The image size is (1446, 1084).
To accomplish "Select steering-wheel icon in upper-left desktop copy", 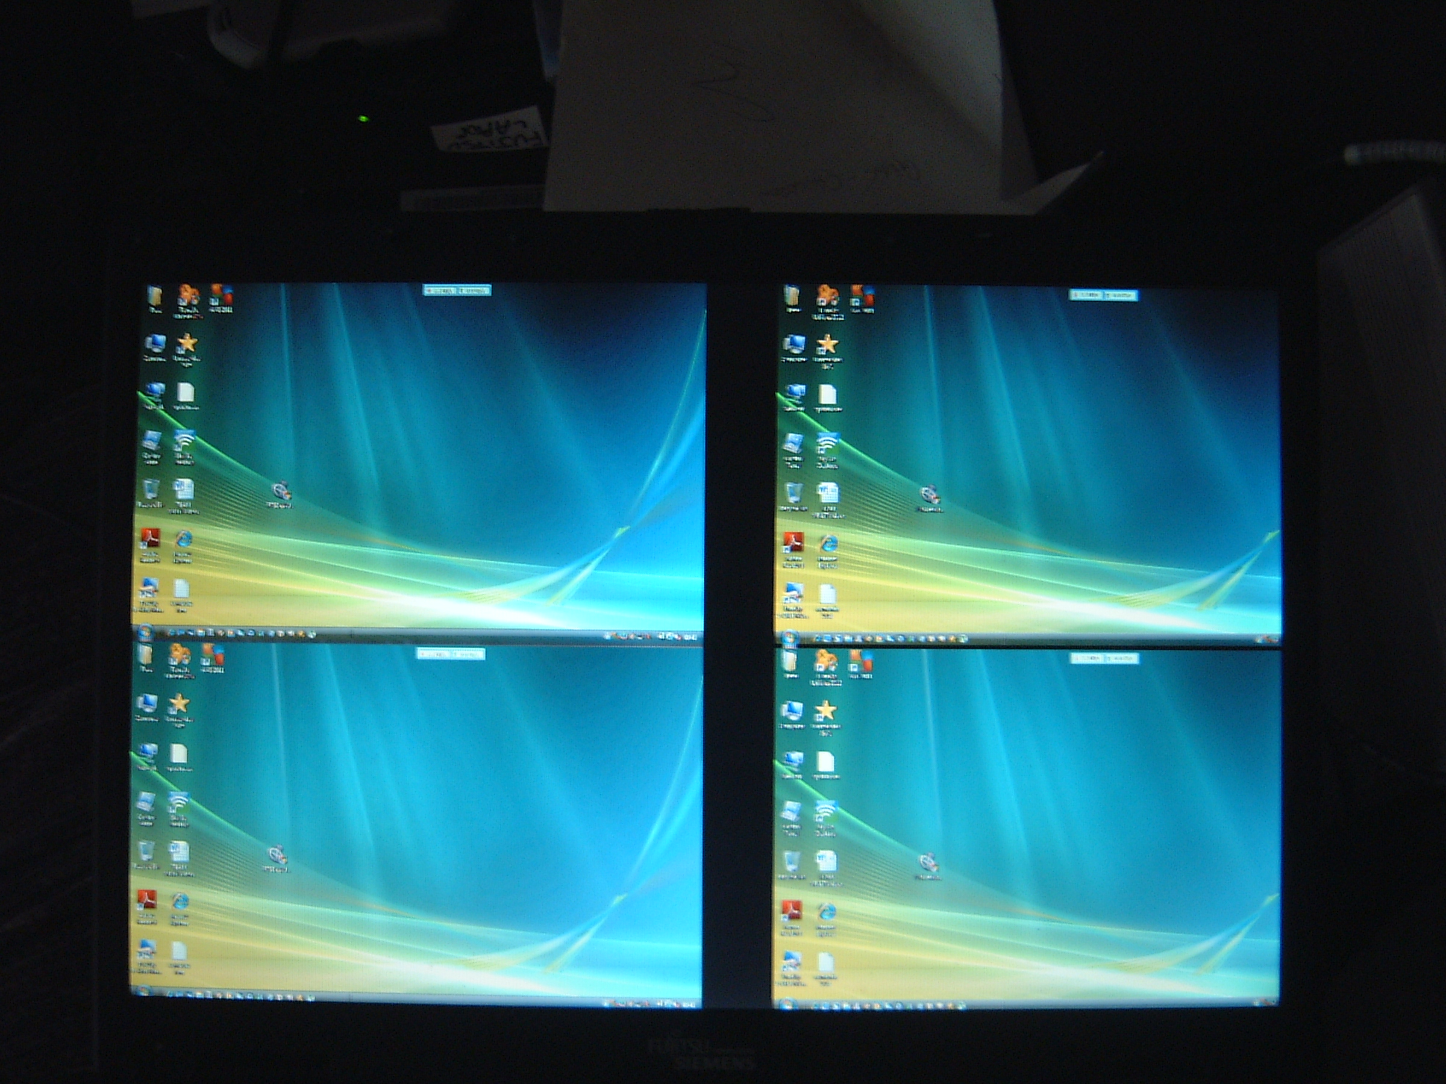I will [281, 491].
